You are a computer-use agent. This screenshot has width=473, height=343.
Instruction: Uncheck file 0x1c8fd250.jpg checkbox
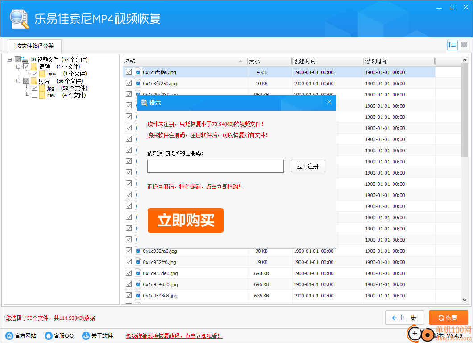pos(129,84)
